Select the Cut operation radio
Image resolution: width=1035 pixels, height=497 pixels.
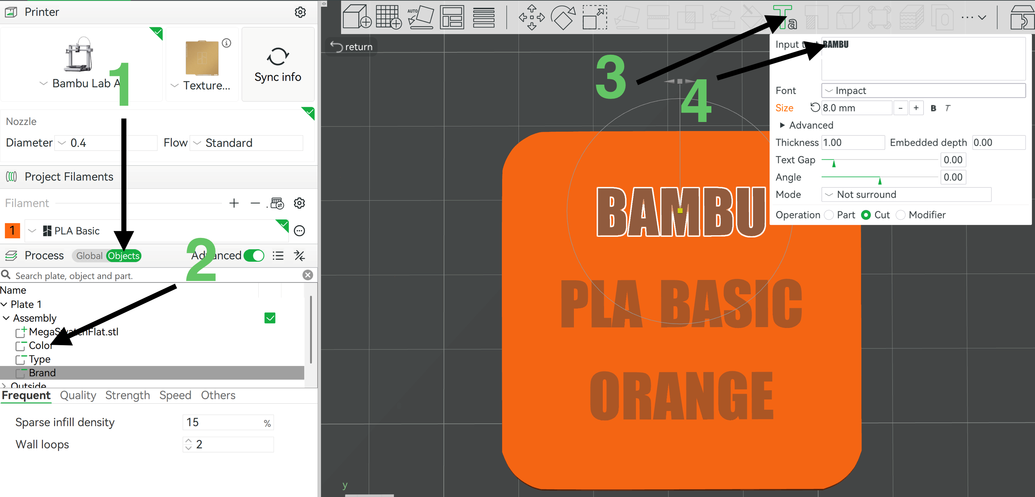tap(866, 215)
